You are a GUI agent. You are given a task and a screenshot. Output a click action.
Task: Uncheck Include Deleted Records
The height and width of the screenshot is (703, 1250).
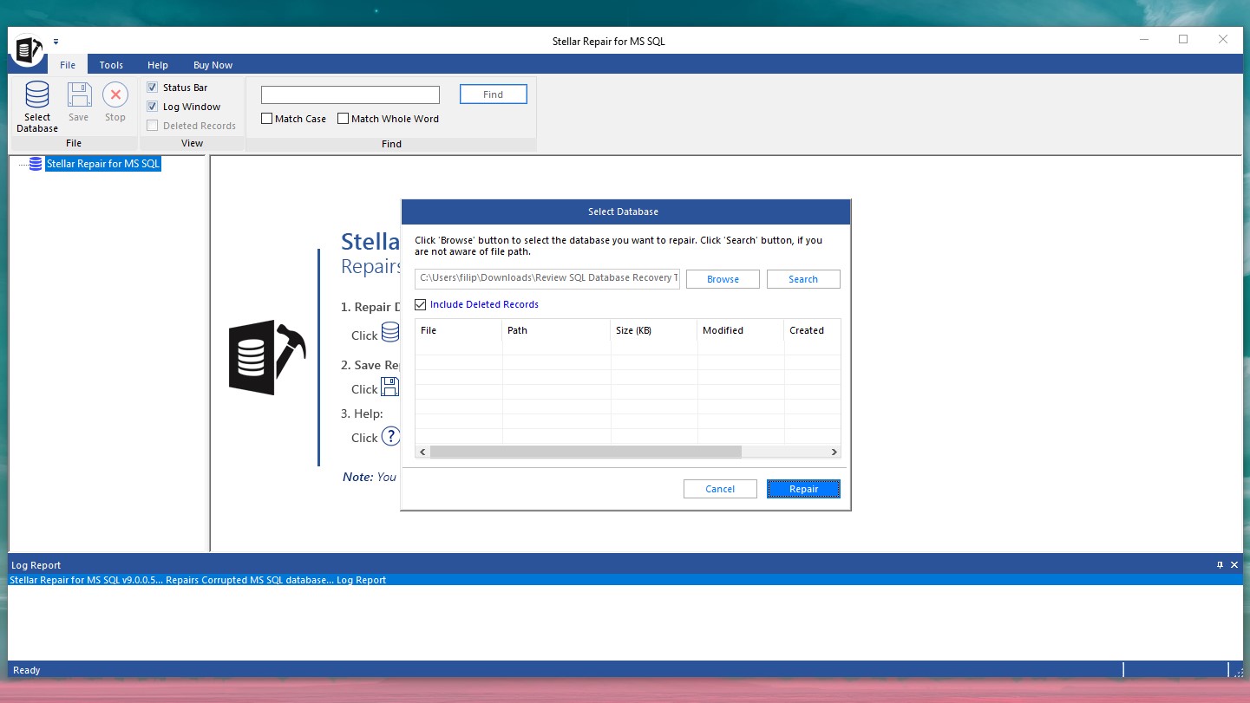(421, 304)
